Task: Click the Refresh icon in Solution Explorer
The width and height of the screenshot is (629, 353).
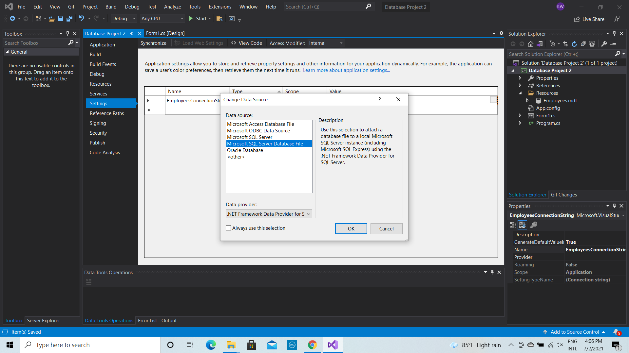Action: (574, 44)
